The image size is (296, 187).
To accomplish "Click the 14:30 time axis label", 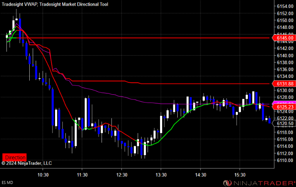I will click(200, 175).
